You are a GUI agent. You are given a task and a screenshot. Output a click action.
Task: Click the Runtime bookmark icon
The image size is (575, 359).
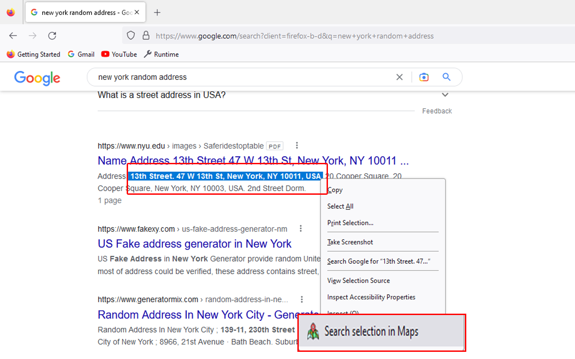(x=147, y=54)
